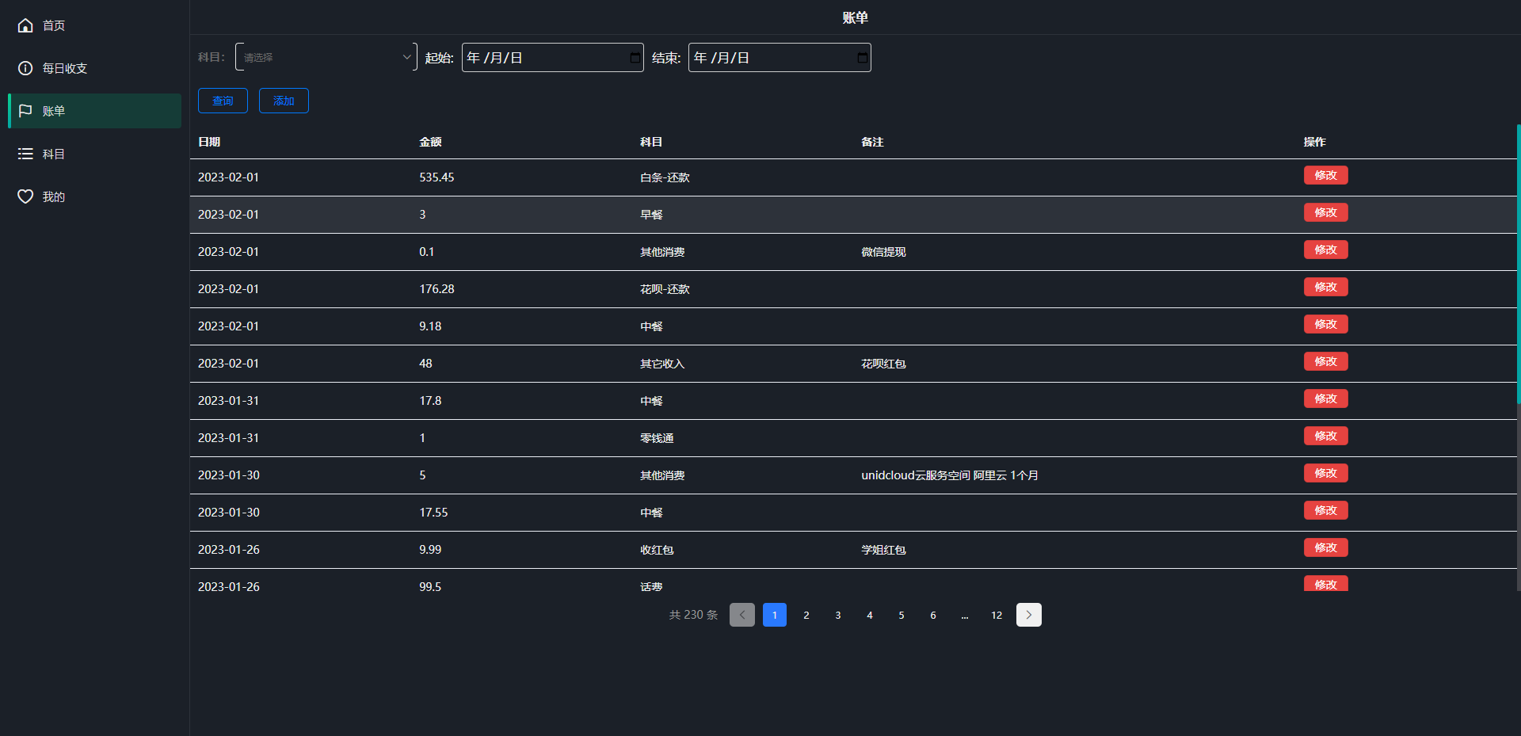This screenshot has width=1521, height=736.
Task: Click the 日期 column header
Action: pyautogui.click(x=209, y=142)
